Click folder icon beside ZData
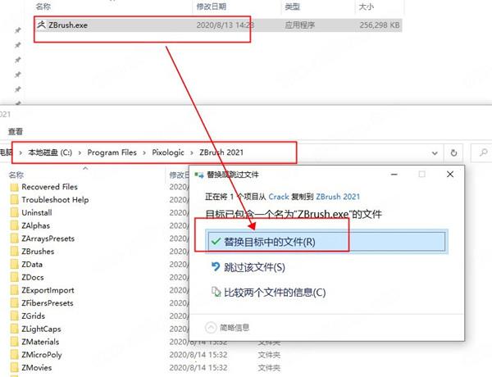 [15, 265]
